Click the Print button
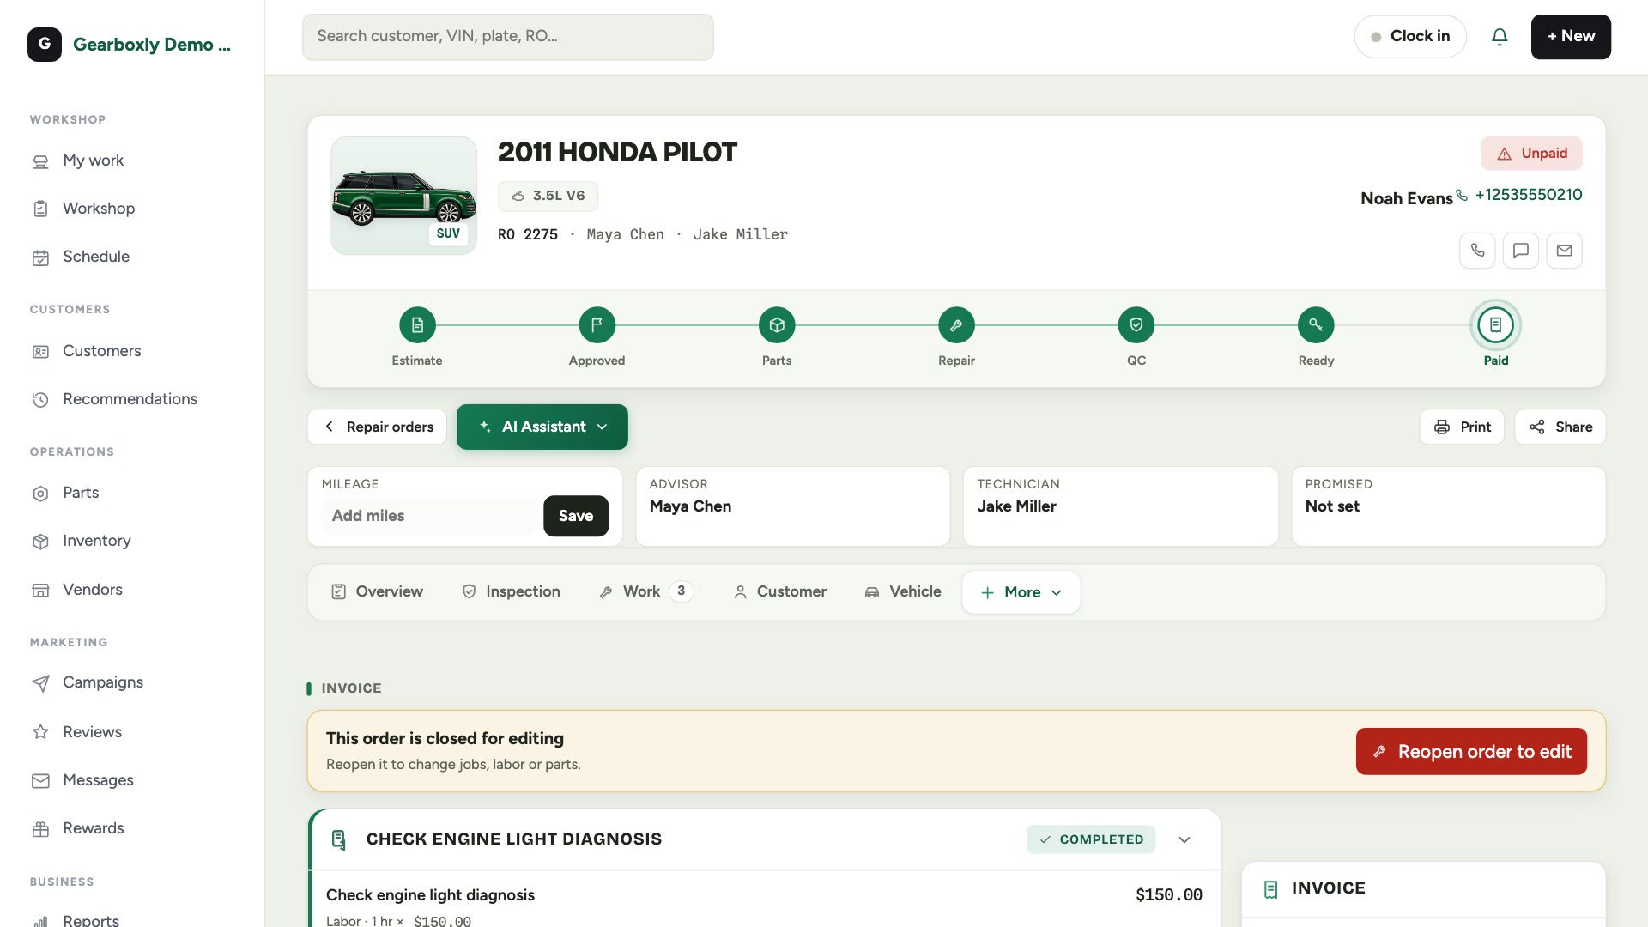 click(x=1462, y=427)
